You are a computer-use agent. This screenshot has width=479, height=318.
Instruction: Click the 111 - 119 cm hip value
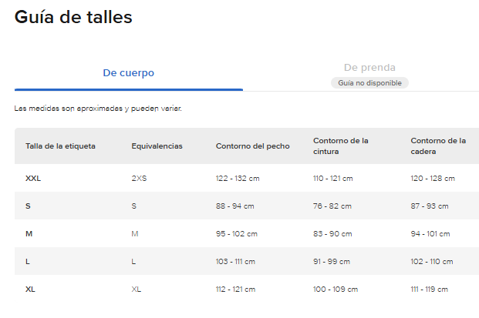click(x=429, y=290)
